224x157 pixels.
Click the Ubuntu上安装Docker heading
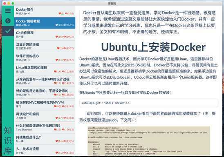point(153,47)
